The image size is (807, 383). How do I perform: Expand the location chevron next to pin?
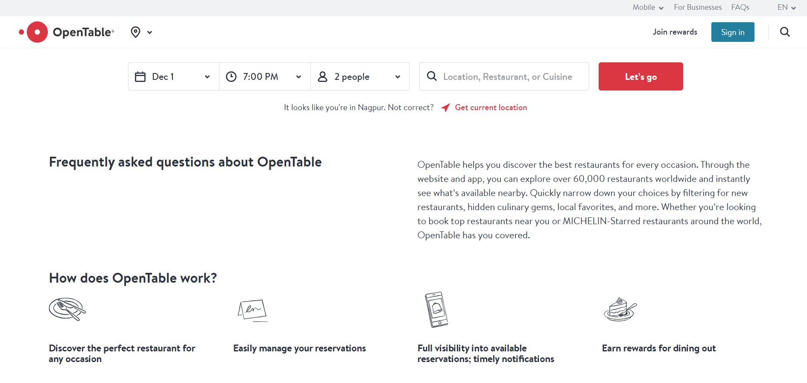(150, 32)
